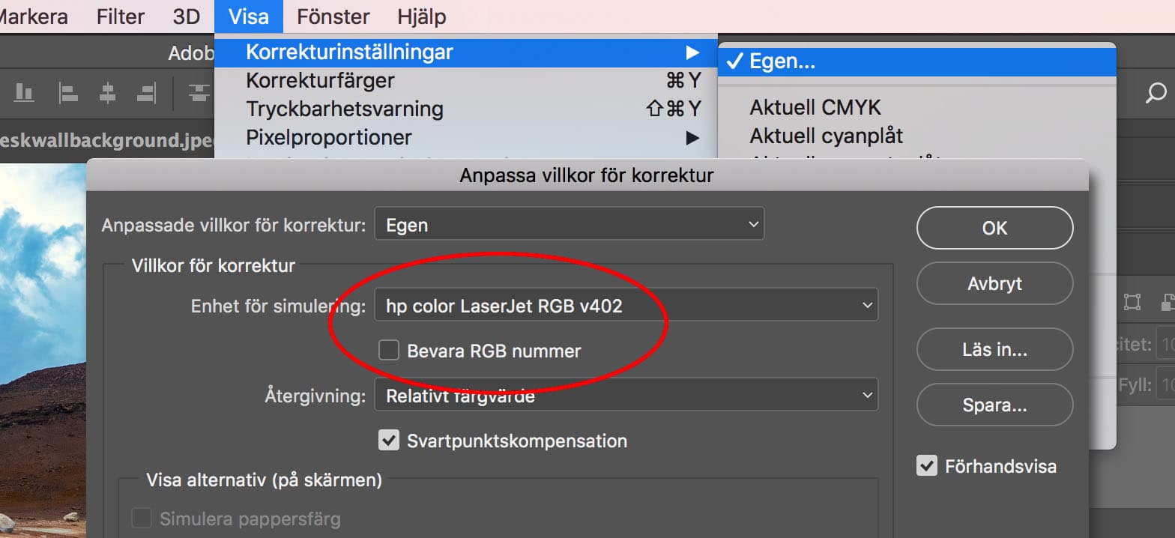1175x538 pixels.
Task: Choose the Tryckbarhetsvarning menu item
Action: coord(345,109)
